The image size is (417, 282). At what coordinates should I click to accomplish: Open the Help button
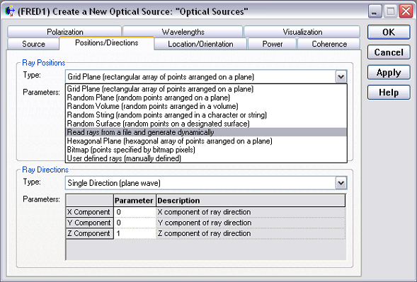389,93
